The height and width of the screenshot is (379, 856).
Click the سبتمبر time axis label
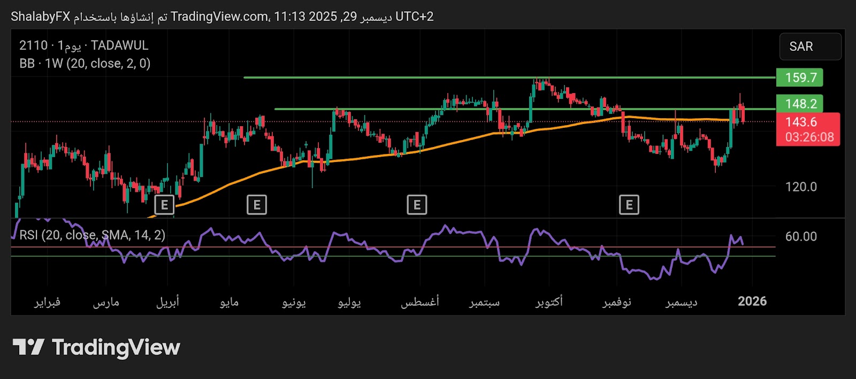pyautogui.click(x=485, y=302)
